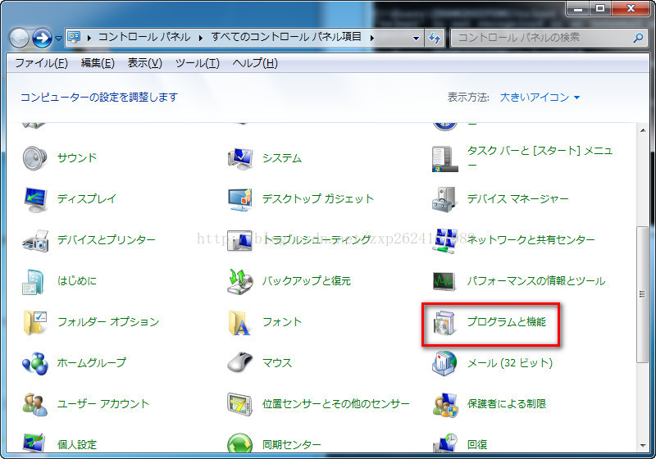
Task: Open the サウンド speaker icon
Action: coord(34,158)
